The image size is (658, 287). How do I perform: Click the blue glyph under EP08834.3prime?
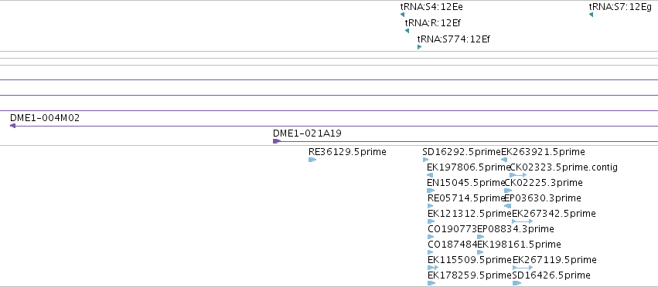pyautogui.click(x=480, y=237)
